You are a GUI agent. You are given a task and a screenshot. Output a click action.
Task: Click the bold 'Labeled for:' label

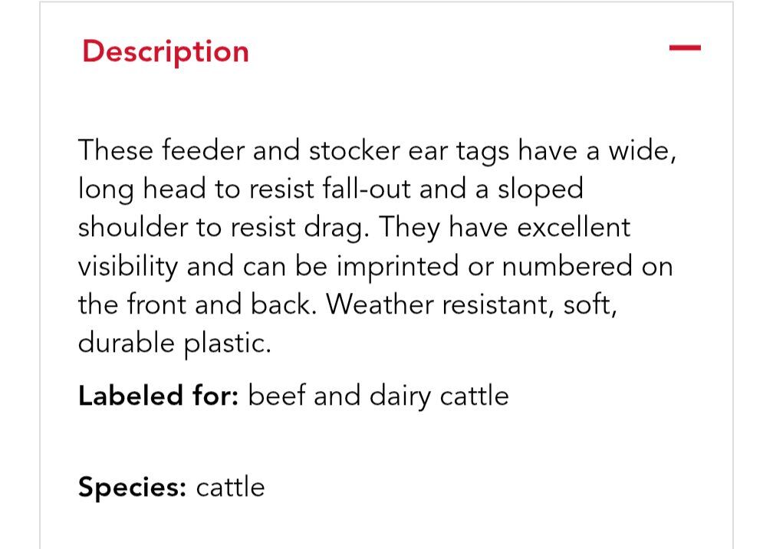159,396
